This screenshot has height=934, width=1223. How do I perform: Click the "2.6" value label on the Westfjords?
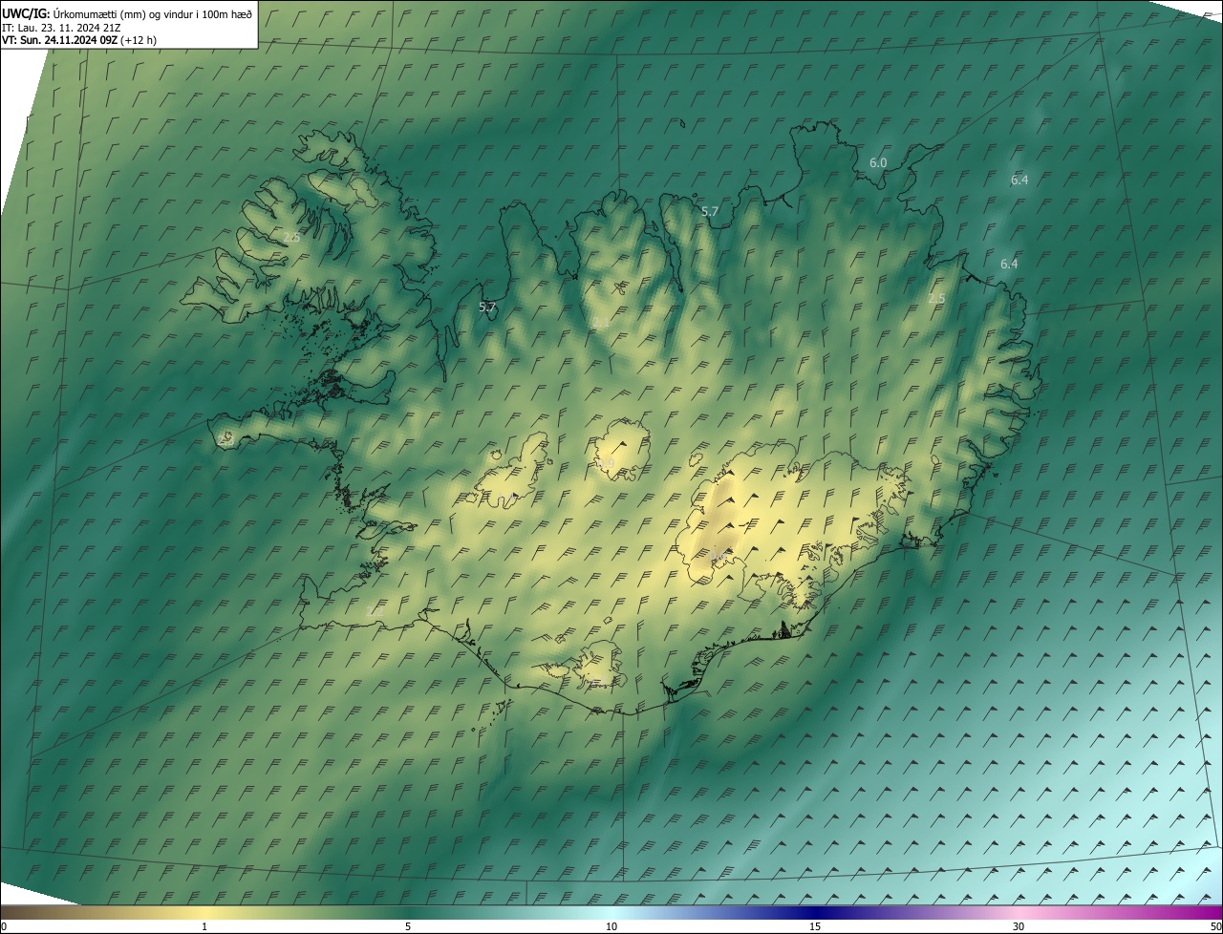(291, 238)
